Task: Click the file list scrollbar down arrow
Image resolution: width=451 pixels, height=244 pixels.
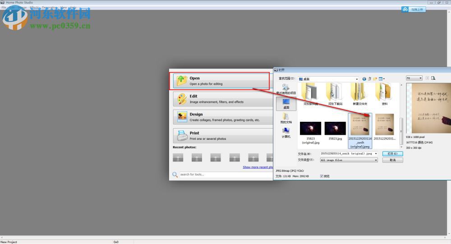Action: (401, 147)
